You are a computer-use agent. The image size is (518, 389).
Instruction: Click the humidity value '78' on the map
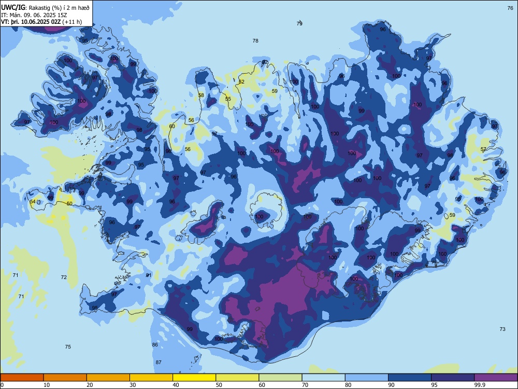(x=255, y=40)
